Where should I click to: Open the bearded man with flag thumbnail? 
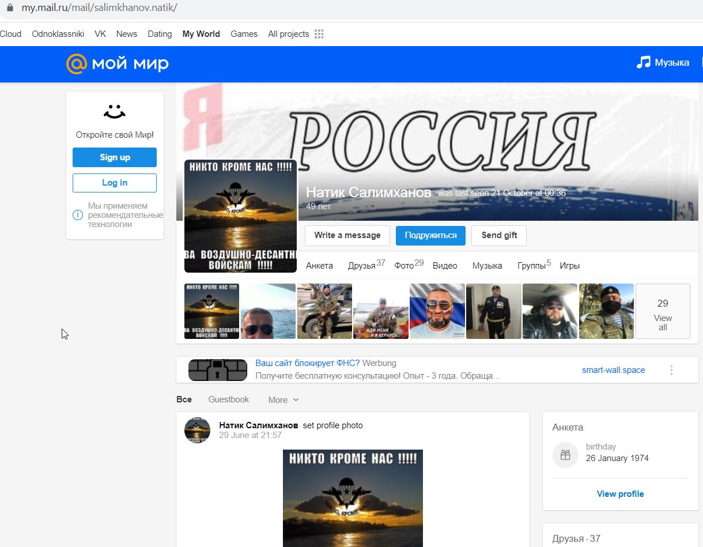coord(437,311)
